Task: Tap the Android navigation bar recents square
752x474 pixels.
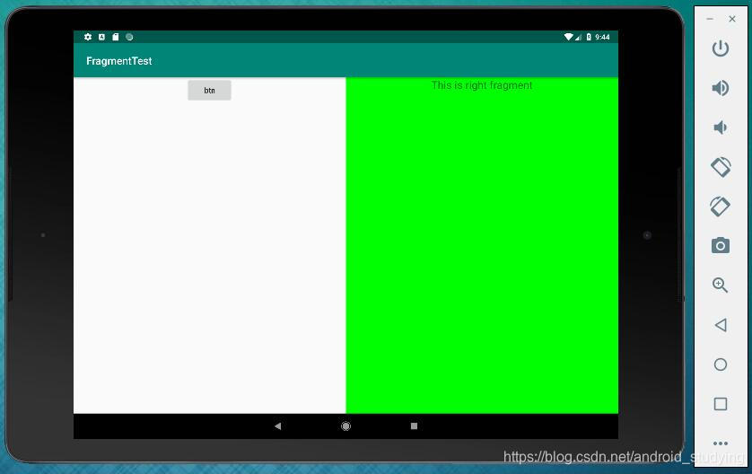Action: [414, 426]
